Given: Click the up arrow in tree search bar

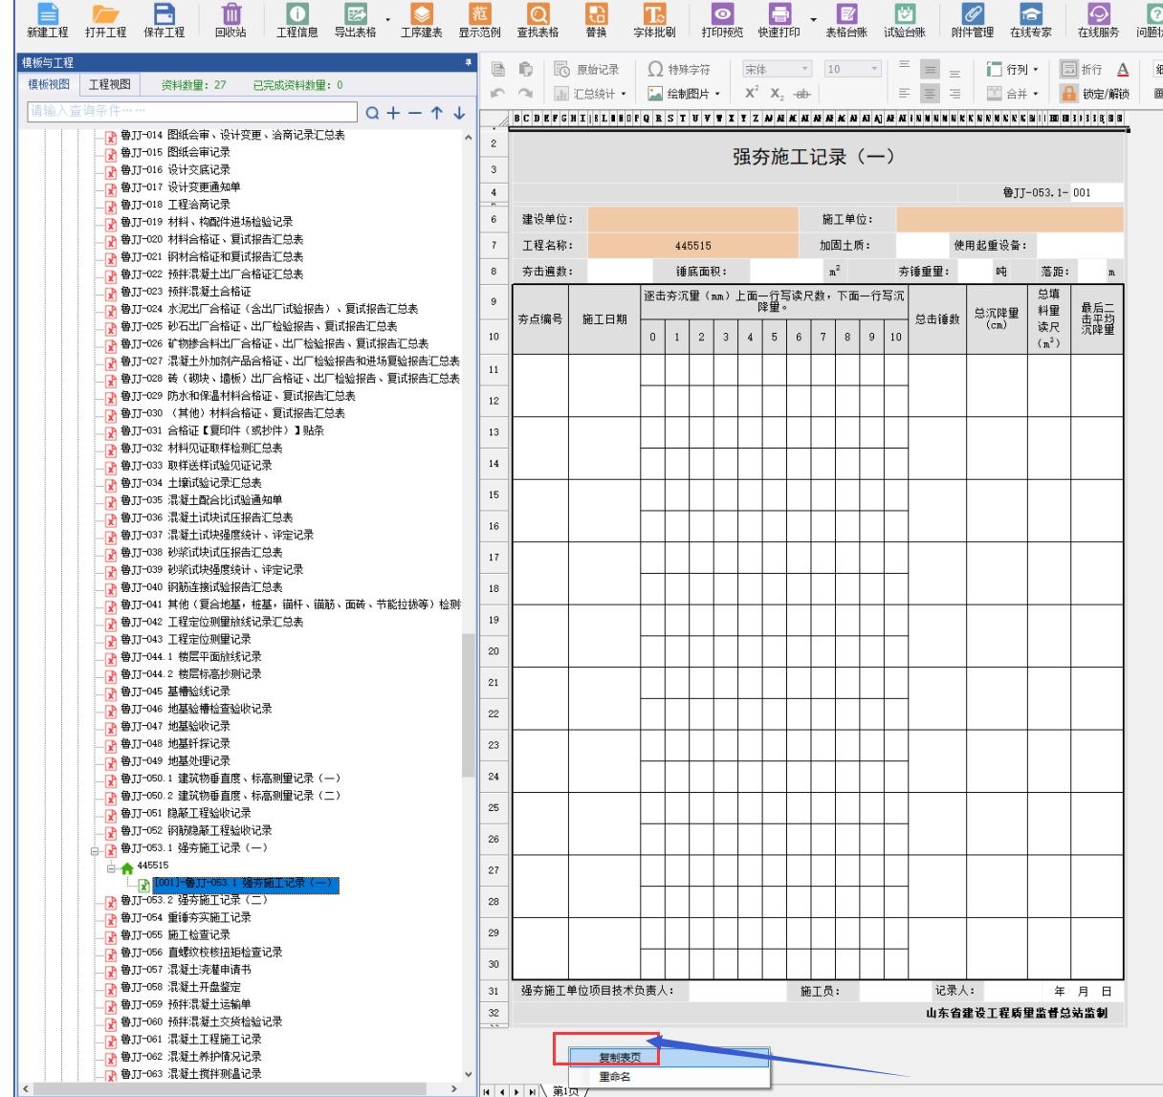Looking at the screenshot, I should tap(436, 113).
